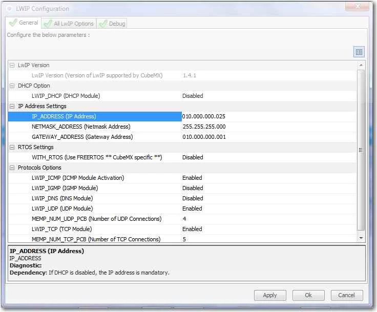
Task: Click the LWIP Configuration title bar icon
Action: 10,9
